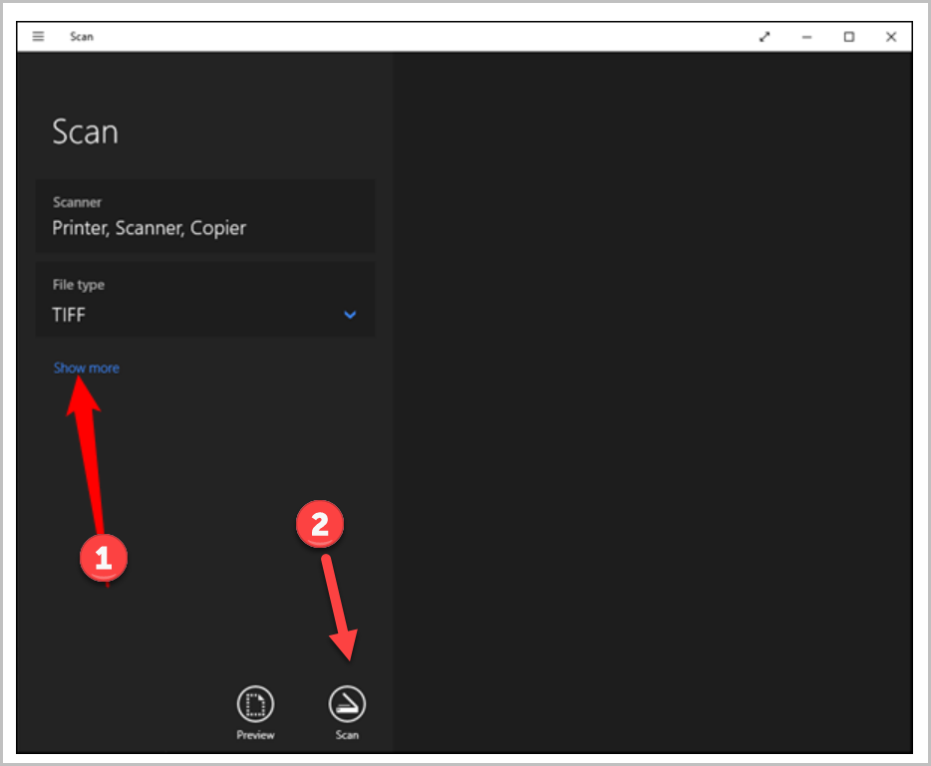Open the TIFF file type selector
This screenshot has width=931, height=766.
70,315
